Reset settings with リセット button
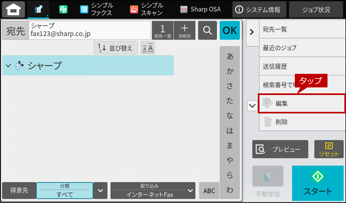346x203 pixels. click(329, 149)
